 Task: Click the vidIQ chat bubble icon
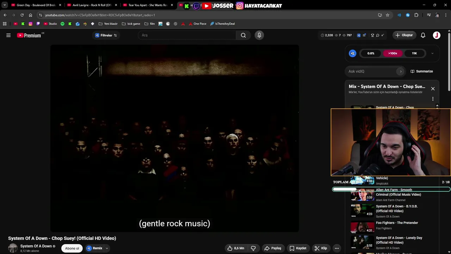click(377, 35)
